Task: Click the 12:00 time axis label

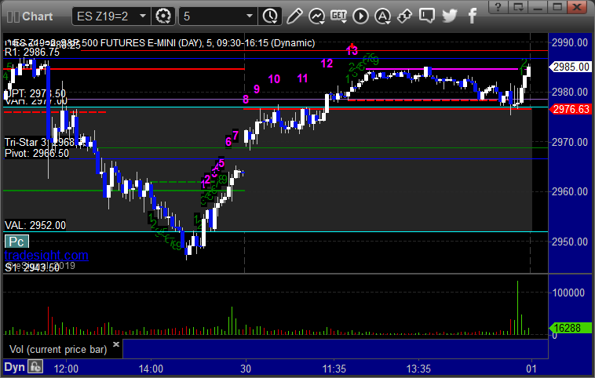Action: click(x=66, y=369)
